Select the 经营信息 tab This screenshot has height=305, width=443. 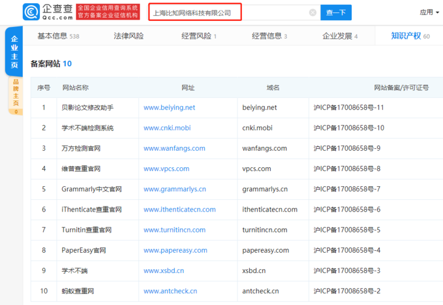pos(269,36)
